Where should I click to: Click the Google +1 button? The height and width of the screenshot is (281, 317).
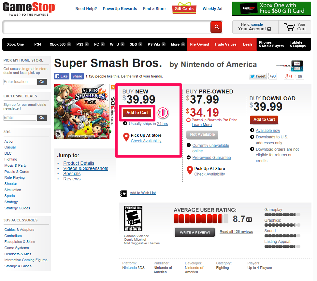pyautogui.click(x=289, y=76)
